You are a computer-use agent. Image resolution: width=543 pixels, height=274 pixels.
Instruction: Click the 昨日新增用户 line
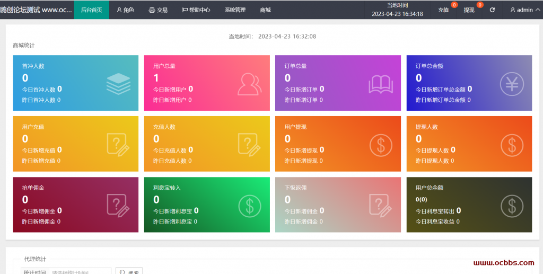click(172, 100)
